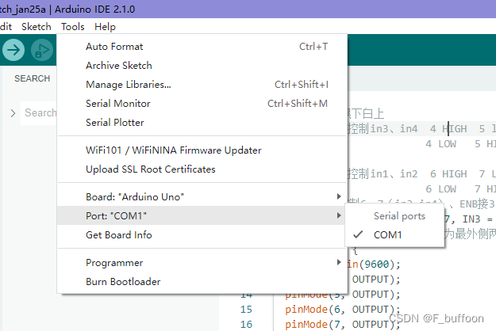Image resolution: width=496 pixels, height=331 pixels.
Task: Focus the Search input field
Action: 39,113
